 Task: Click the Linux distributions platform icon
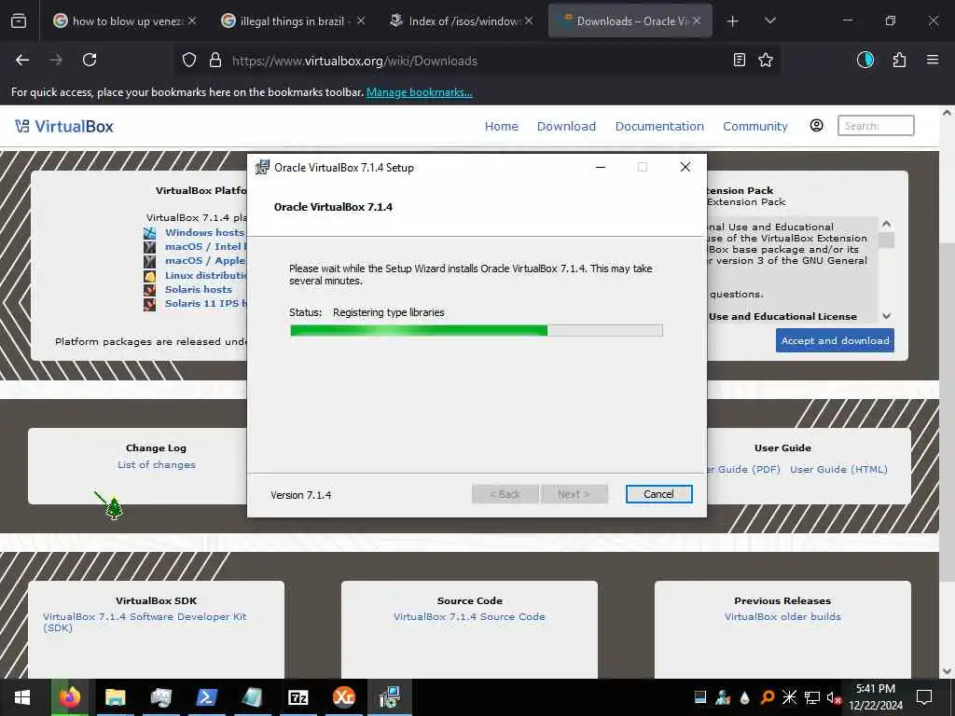point(150,275)
